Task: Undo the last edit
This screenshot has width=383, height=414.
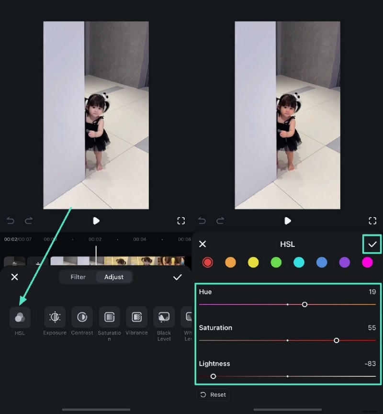Action: point(10,221)
